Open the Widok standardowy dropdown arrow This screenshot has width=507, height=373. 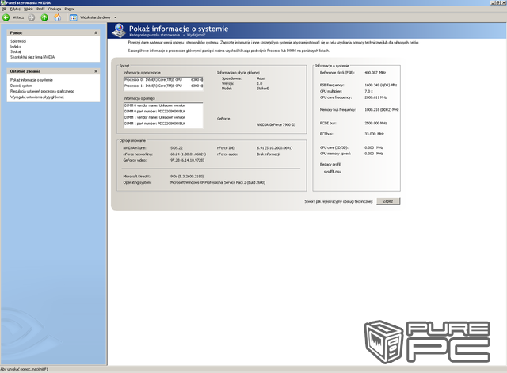(115, 17)
